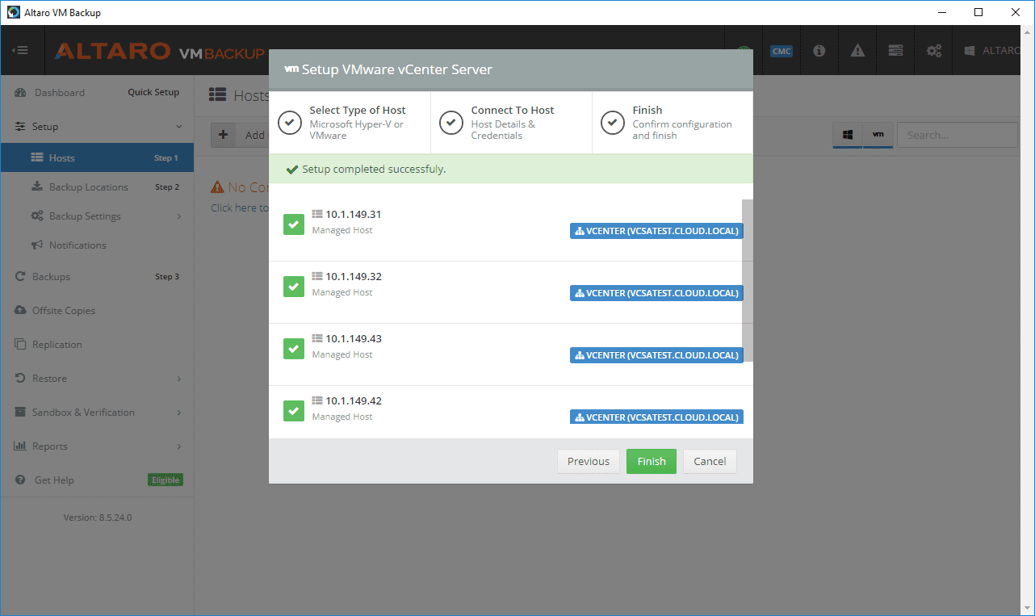Toggle the VMware host filter button
The height and width of the screenshot is (616, 1035).
point(878,136)
